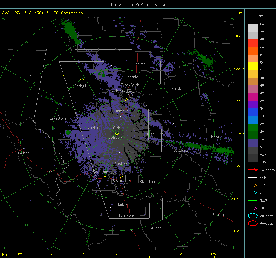
Task: Click the Brooks city label
Action: pyautogui.click(x=218, y=215)
